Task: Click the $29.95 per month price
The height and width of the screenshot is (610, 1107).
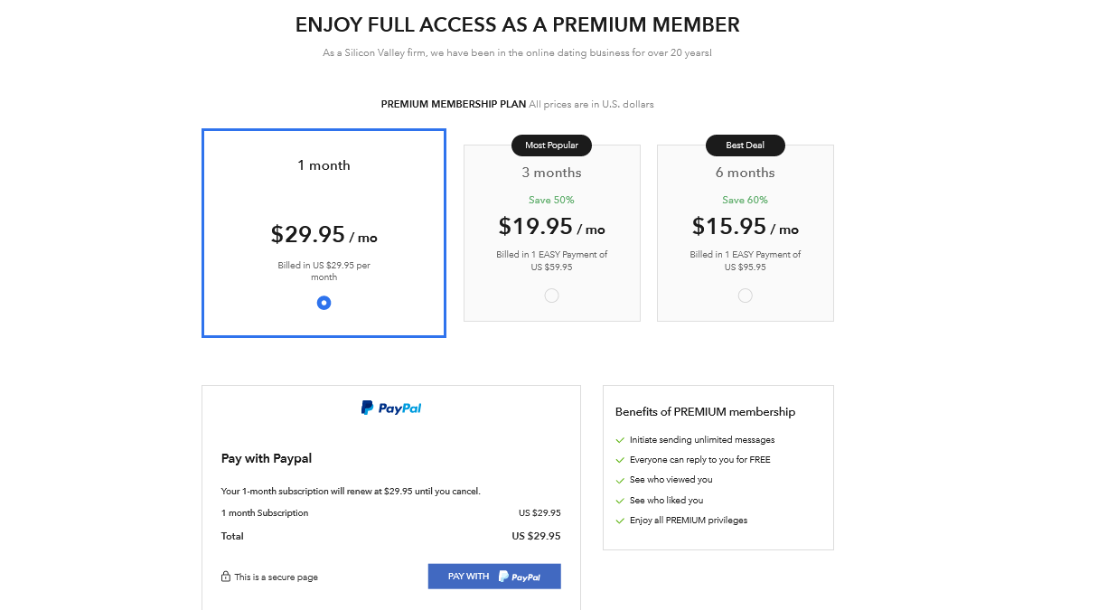Action: (324, 235)
